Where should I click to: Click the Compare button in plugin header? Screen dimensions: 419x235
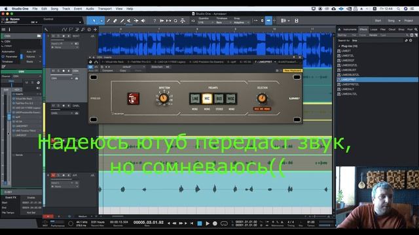coord(107,70)
